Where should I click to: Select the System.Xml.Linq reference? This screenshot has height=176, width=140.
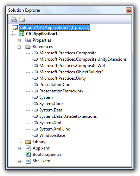pyautogui.click(x=55, y=129)
